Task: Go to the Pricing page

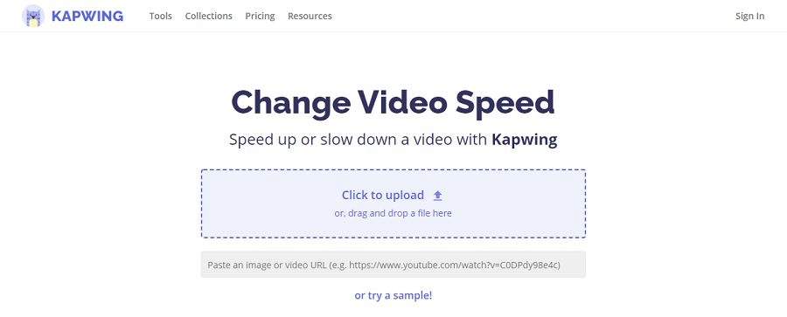Action: tap(260, 16)
